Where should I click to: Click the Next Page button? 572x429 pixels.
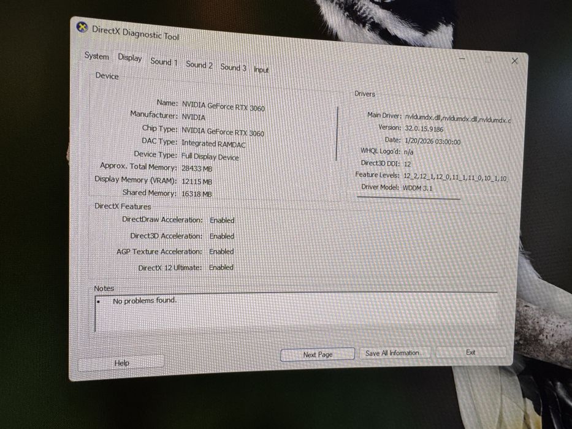pos(318,354)
